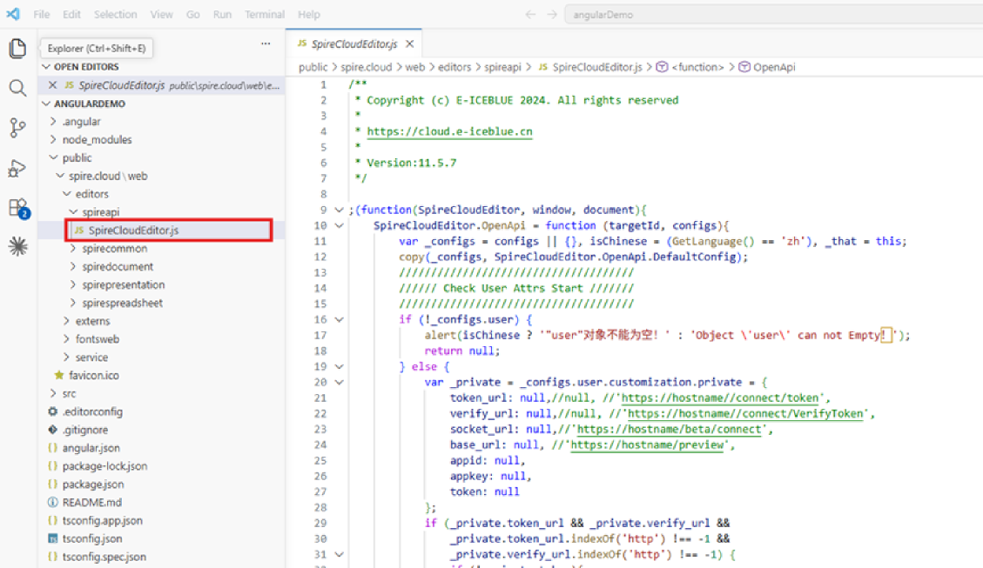Open the Edit menu
Viewport: 983px width, 568px height.
(71, 14)
